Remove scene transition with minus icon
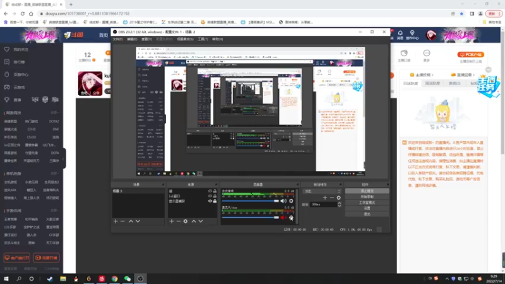This screenshot has width=505, height=284. point(332,198)
